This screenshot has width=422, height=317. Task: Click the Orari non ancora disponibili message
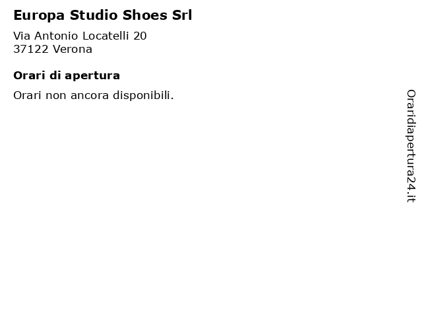click(x=94, y=95)
